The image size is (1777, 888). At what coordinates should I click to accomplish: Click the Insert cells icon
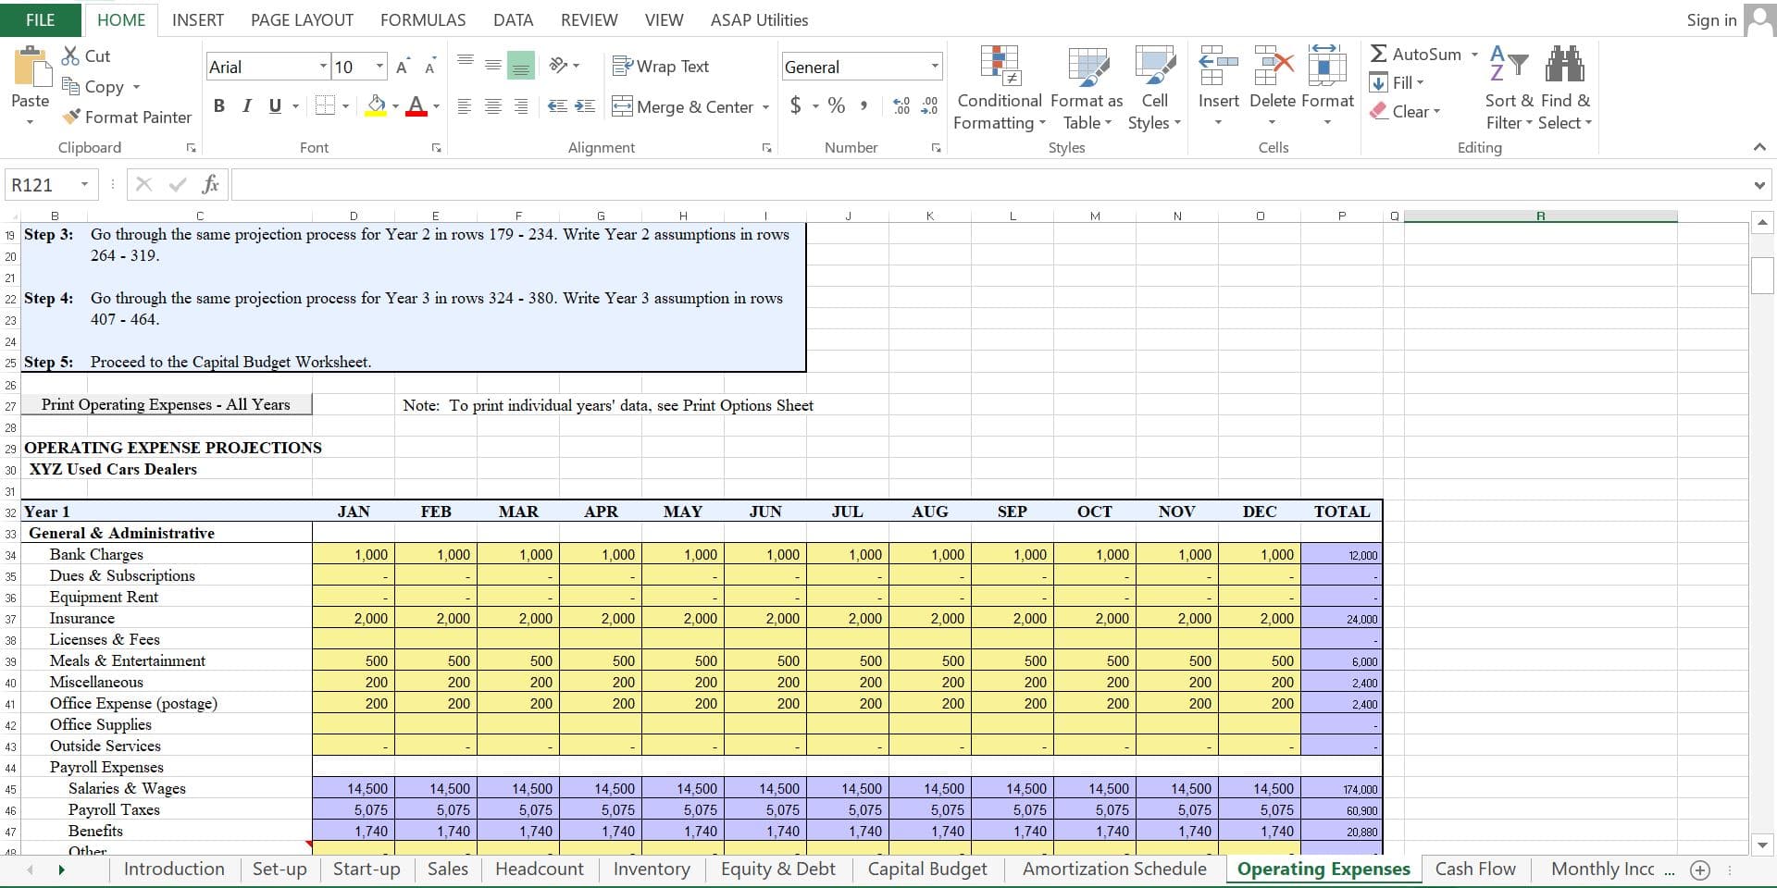click(1218, 65)
